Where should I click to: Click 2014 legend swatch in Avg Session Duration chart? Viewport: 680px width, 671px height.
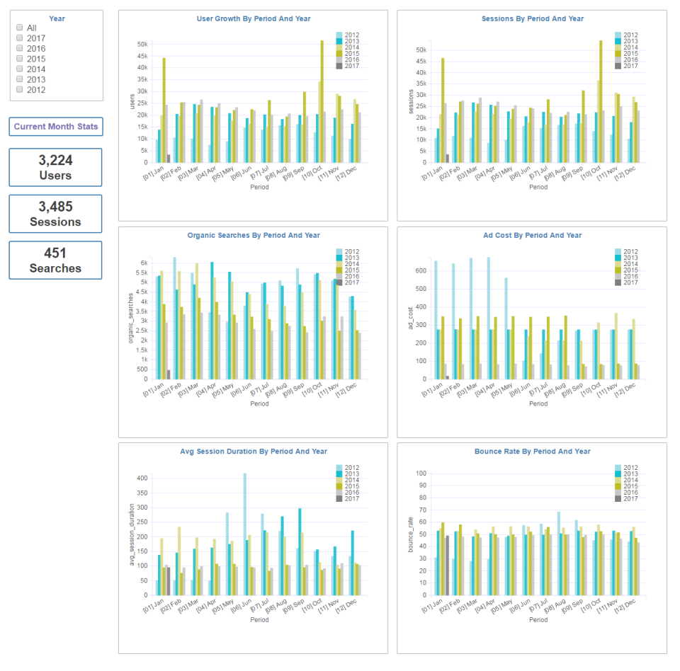[x=339, y=480]
